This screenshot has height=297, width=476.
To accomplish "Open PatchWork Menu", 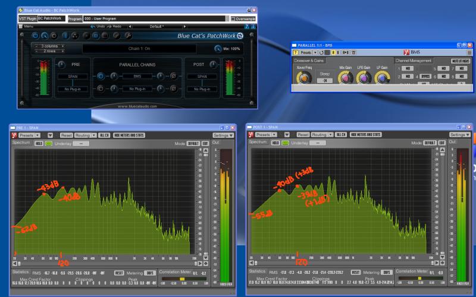I will [26, 27].
